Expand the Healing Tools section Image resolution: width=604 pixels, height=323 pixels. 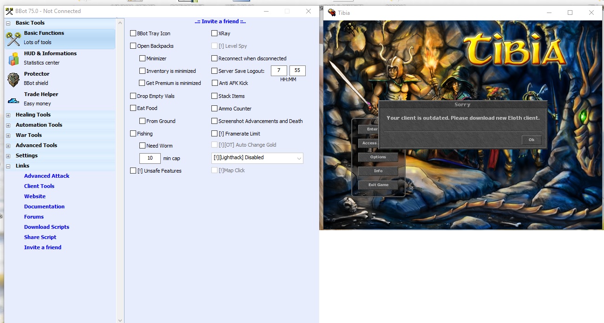[8, 115]
